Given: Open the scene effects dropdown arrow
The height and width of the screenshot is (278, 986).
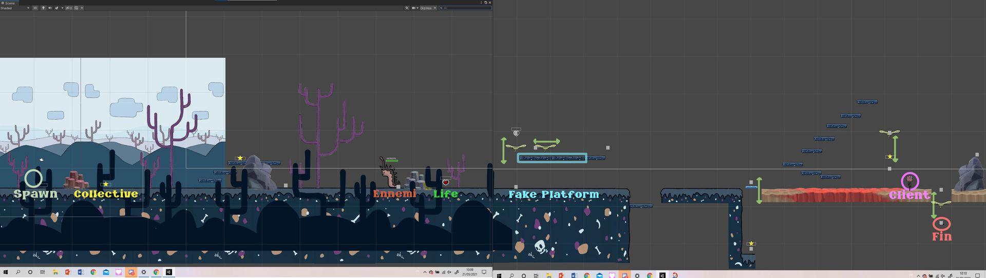Looking at the screenshot, I should [62, 8].
